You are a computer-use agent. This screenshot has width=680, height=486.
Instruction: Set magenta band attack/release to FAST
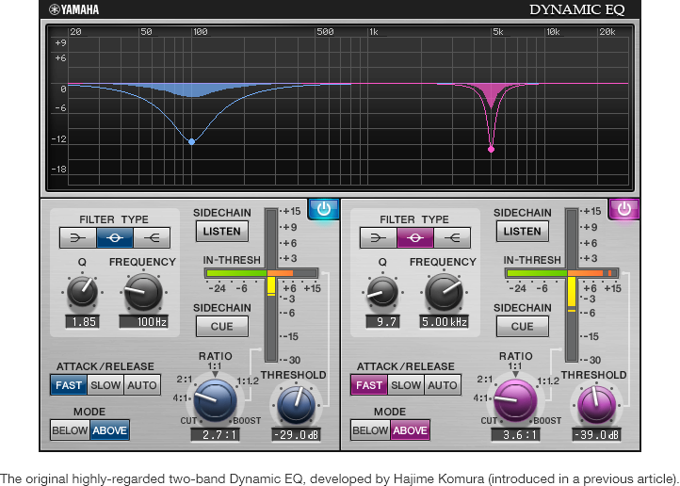(x=369, y=385)
